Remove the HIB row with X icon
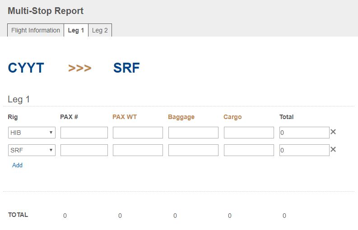 (333, 132)
